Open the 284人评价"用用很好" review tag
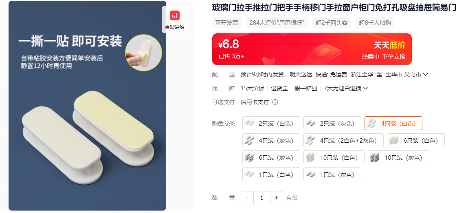Screen dimensions: 468x213 click(277, 23)
